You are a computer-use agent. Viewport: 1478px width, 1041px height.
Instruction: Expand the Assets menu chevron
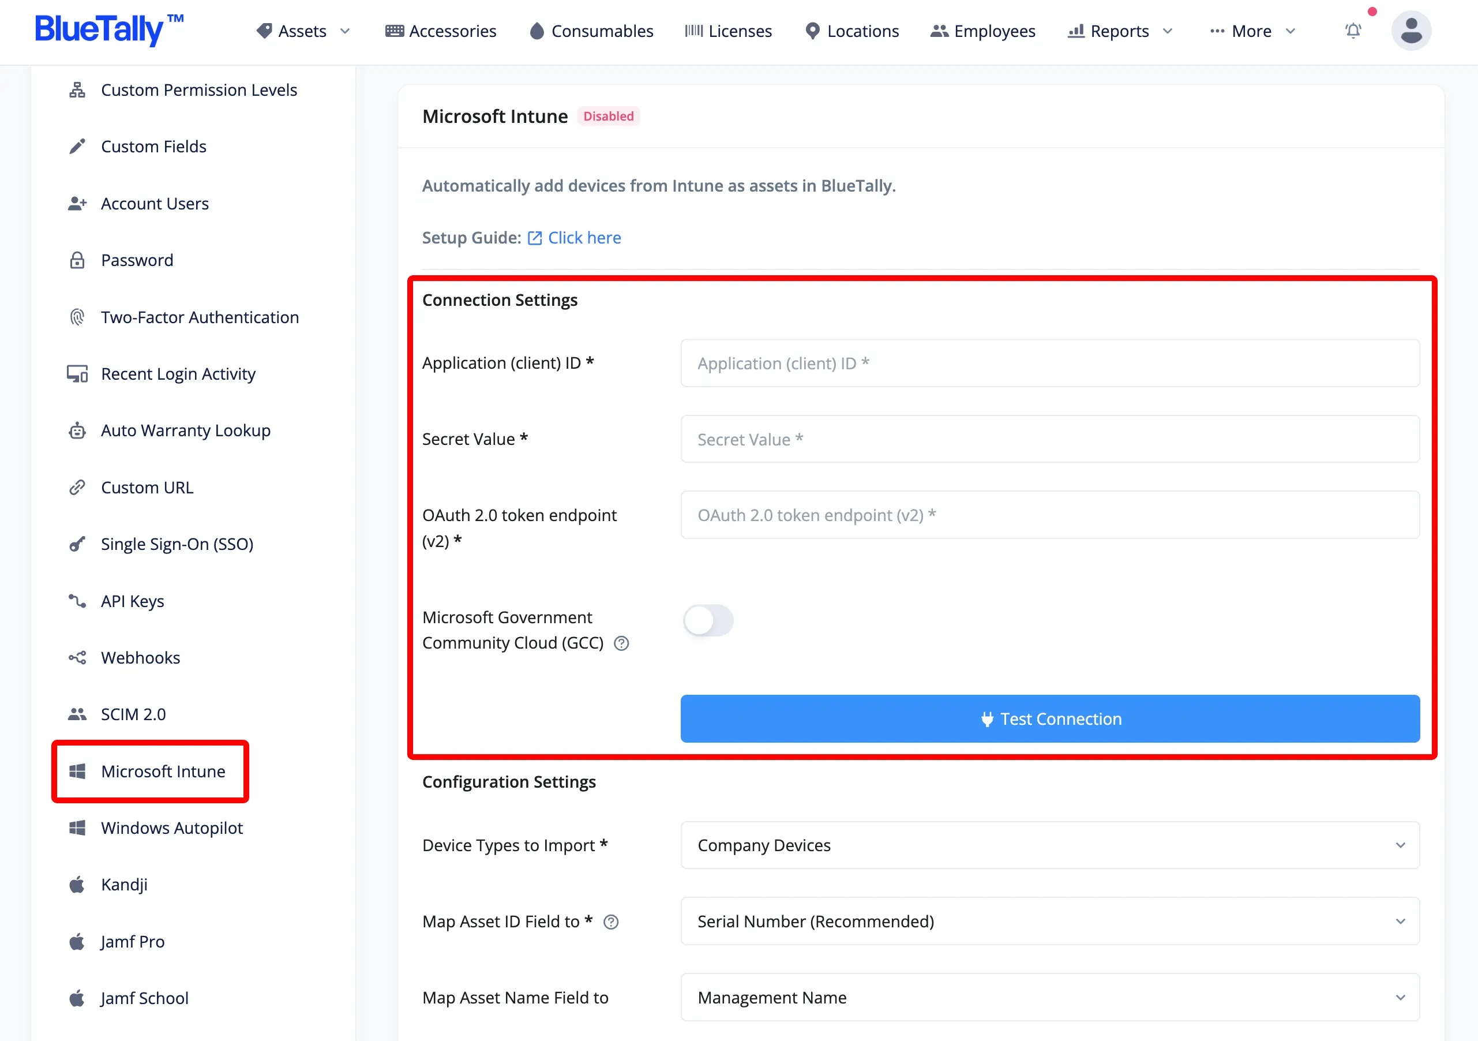coord(345,31)
